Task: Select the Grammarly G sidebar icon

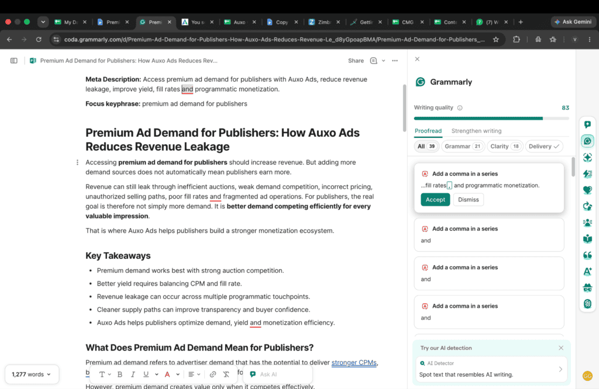Action: point(587,141)
